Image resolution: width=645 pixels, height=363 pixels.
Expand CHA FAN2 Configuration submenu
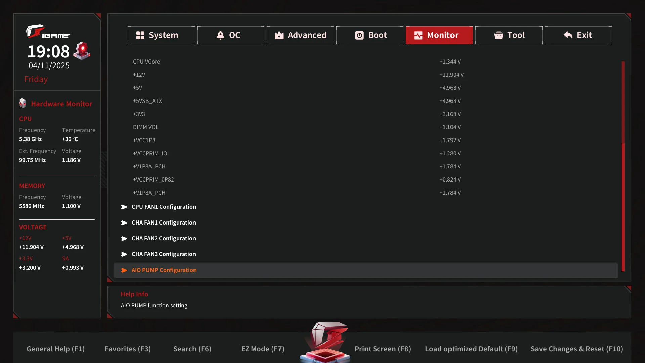click(164, 238)
